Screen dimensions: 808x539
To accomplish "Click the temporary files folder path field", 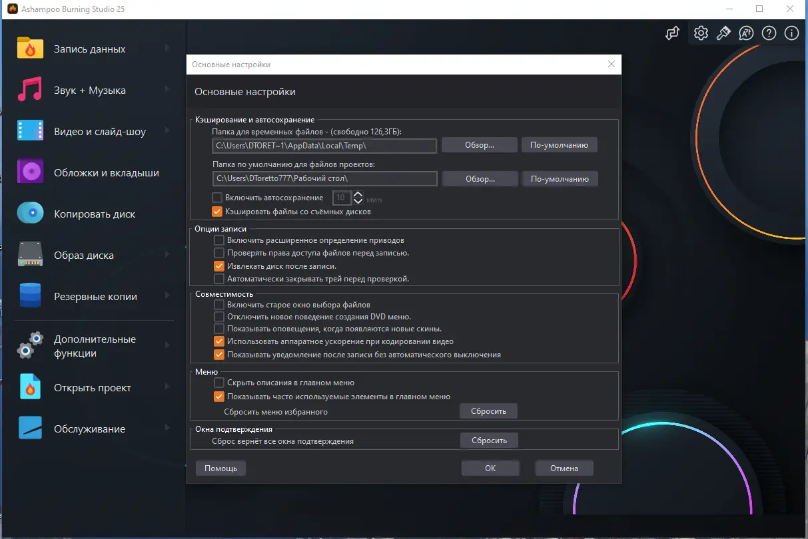I will point(325,145).
